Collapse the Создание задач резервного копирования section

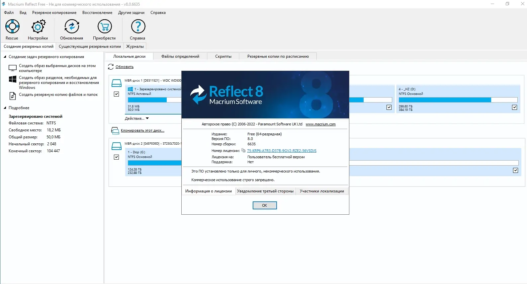5,57
